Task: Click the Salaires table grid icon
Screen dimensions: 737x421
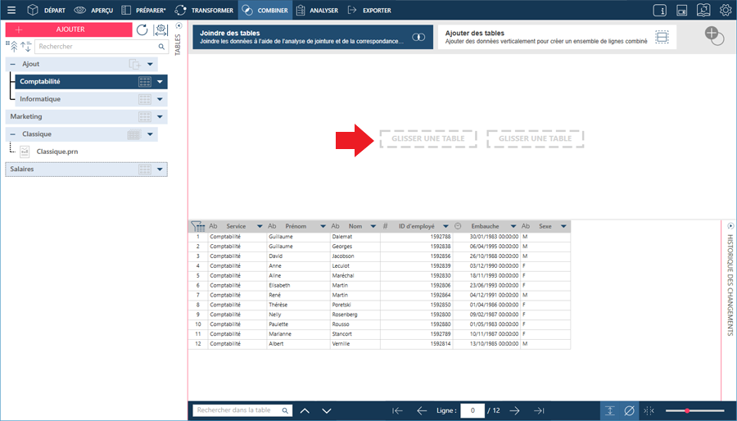Action: coord(145,170)
